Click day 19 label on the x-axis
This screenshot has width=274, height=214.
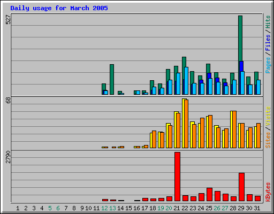(x=161, y=208)
